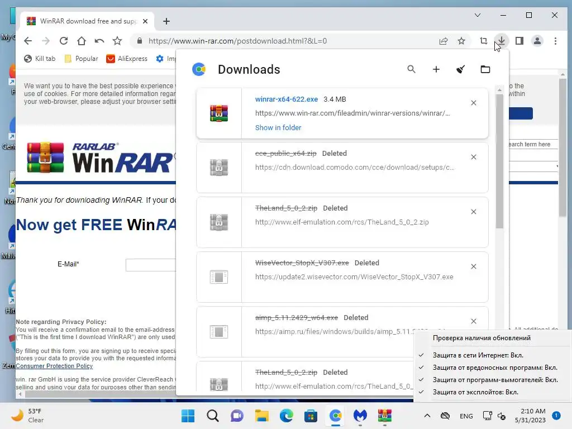
Task: Expand the tab search chevron
Action: 478,15
